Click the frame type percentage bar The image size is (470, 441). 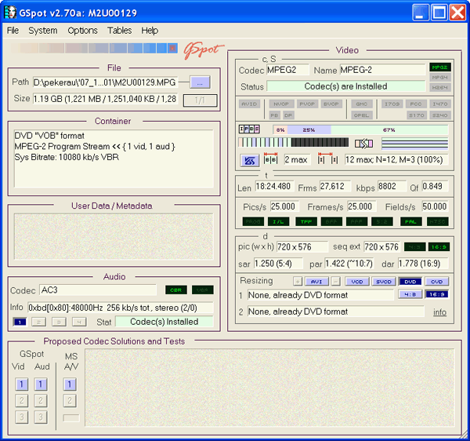tap(360, 129)
